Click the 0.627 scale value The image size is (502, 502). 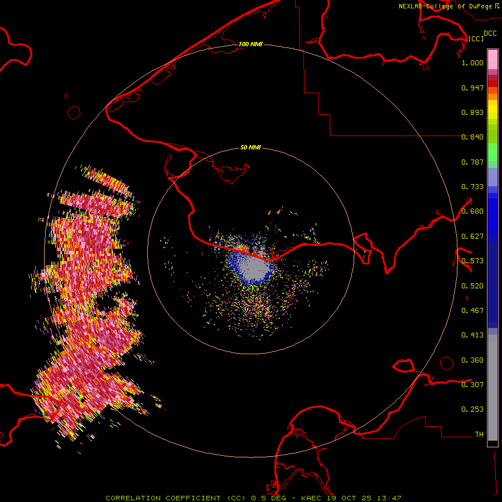[472, 236]
